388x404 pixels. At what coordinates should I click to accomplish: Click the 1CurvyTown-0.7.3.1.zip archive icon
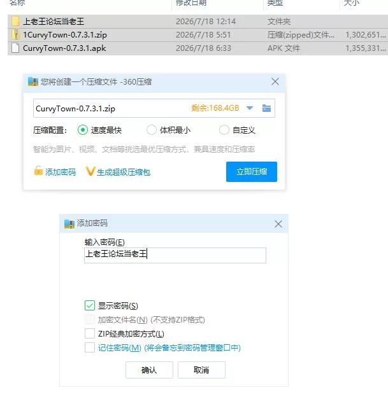point(15,34)
